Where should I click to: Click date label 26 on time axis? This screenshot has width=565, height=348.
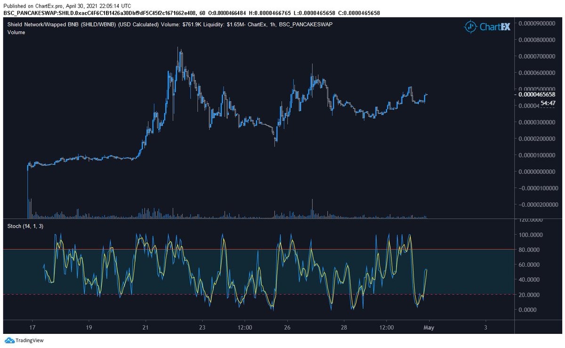point(287,327)
